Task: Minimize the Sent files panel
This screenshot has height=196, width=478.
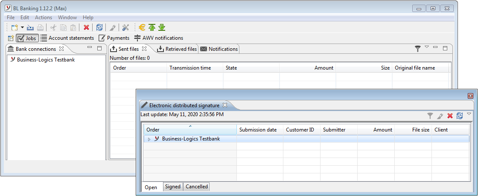Action: click(x=435, y=47)
